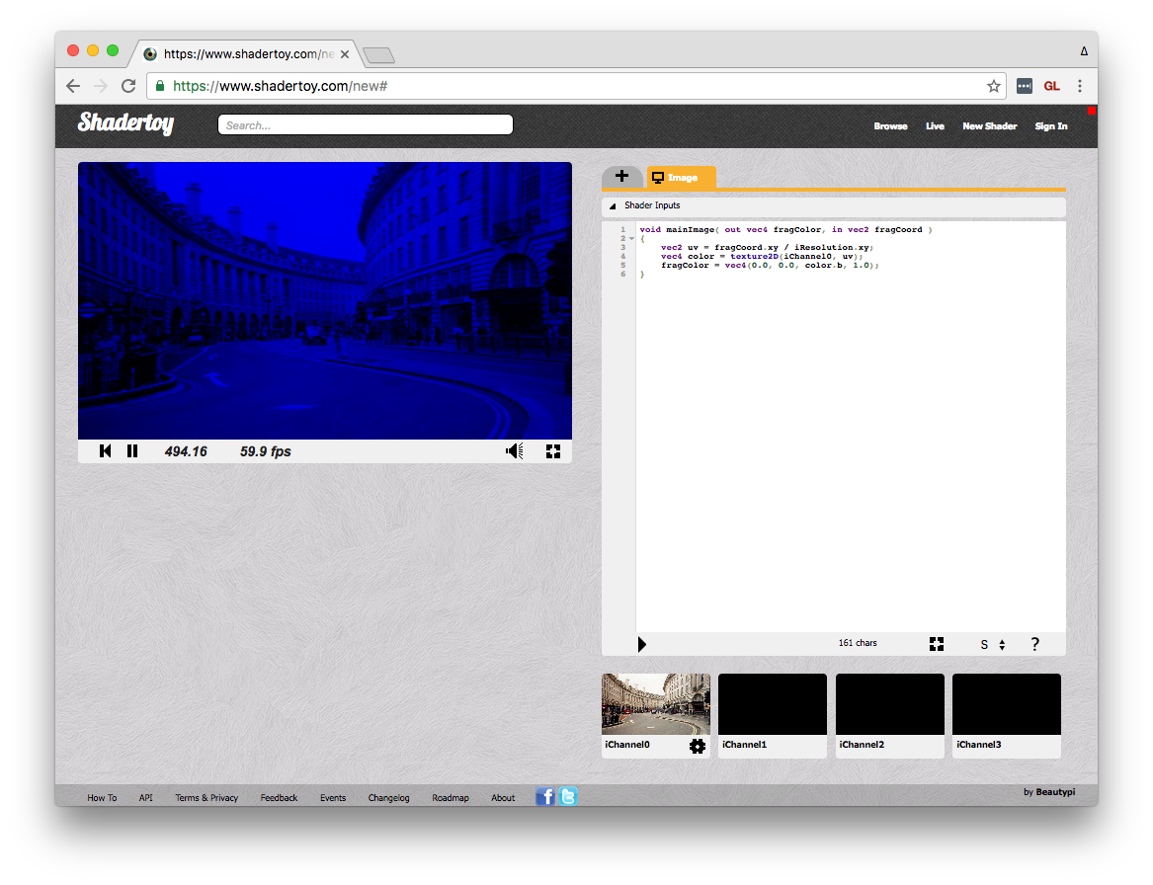
Task: Click the address bar URL
Action: click(x=281, y=86)
